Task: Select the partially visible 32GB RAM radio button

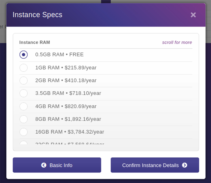Action: (x=23, y=143)
